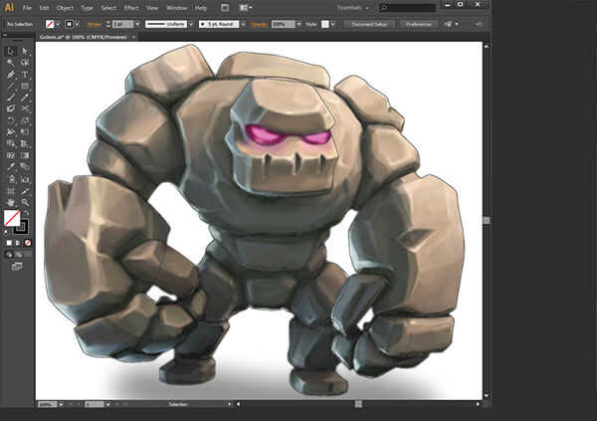The width and height of the screenshot is (597, 421).
Task: Select the Slice tool
Action: pos(25,191)
